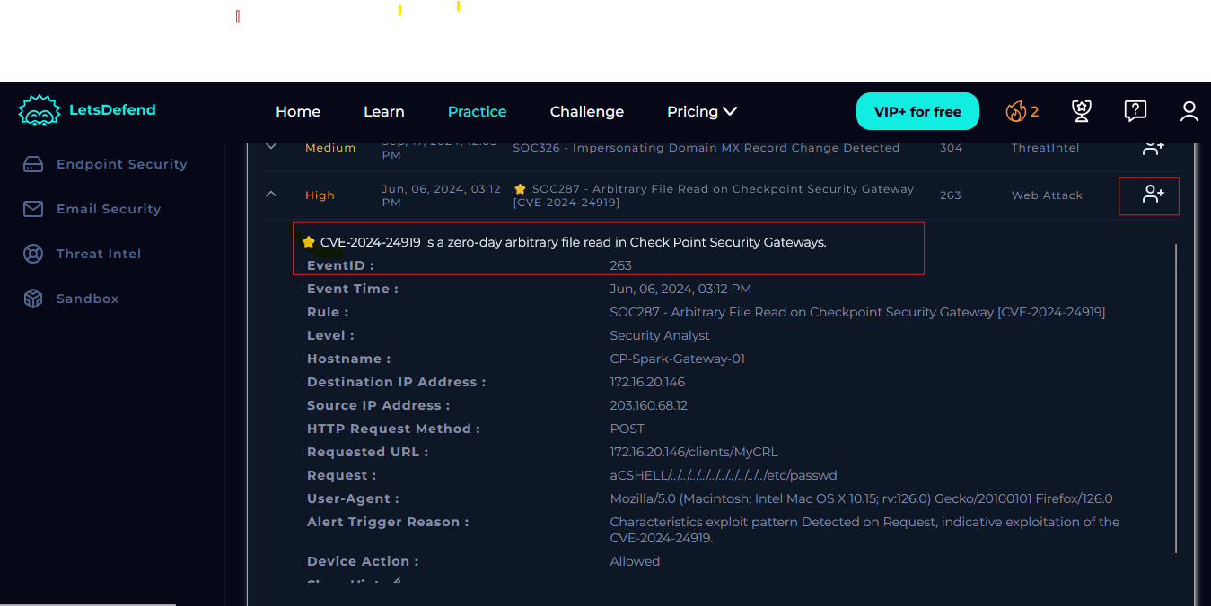Click the Email Security envelope icon
1211x606 pixels.
[x=33, y=209]
